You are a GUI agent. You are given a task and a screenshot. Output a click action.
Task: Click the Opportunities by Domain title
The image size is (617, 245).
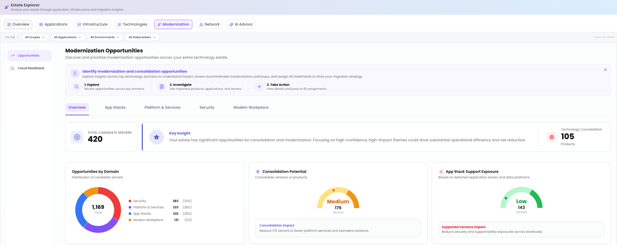pyautogui.click(x=95, y=172)
